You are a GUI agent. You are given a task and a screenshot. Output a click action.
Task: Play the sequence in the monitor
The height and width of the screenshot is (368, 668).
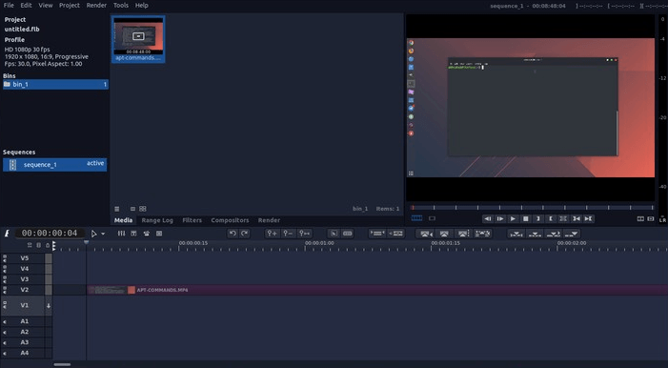tap(513, 218)
